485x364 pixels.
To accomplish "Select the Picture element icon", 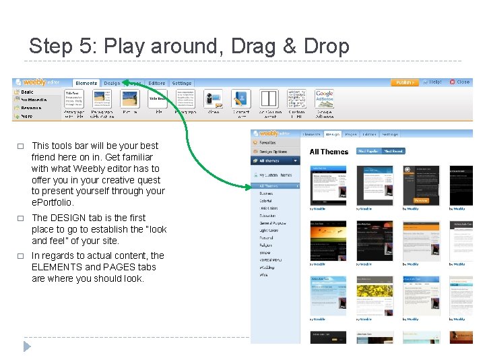I will coord(130,99).
